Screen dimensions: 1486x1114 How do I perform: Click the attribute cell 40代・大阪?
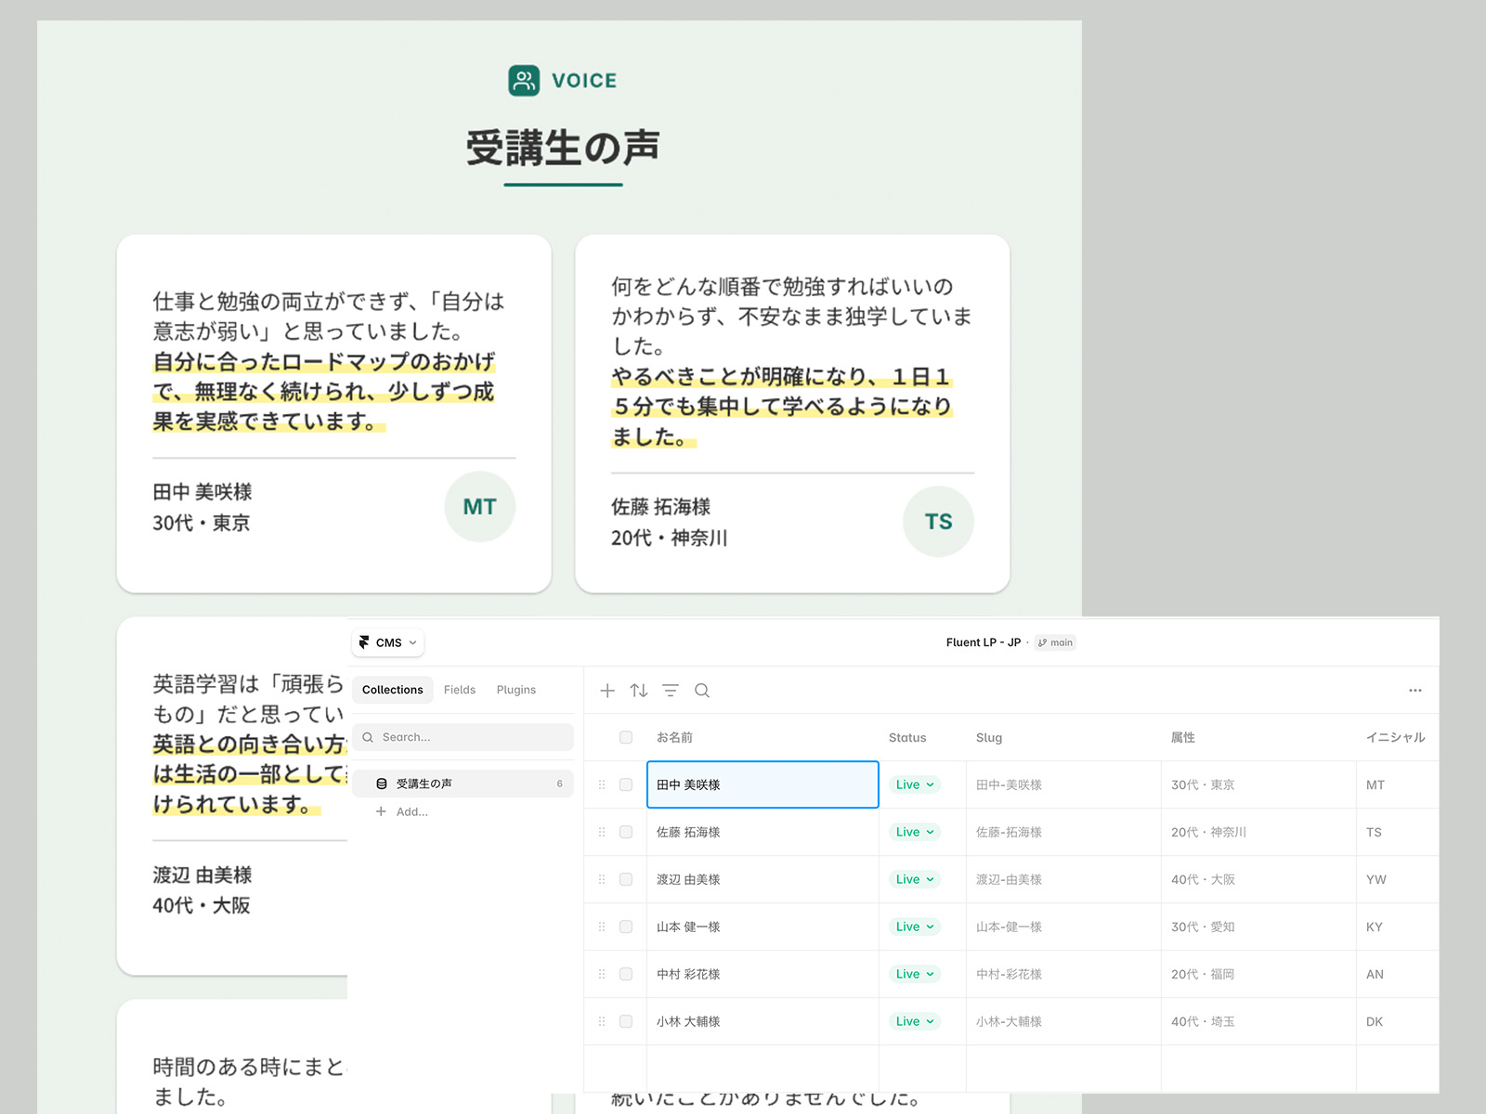pos(1258,879)
